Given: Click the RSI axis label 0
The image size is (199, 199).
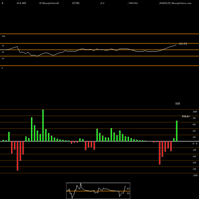Looking at the screenshot, I should click(2, 68).
